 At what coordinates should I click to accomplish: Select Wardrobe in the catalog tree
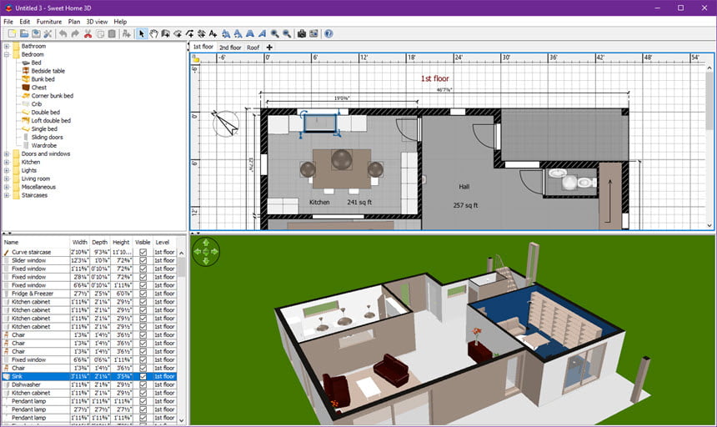44,145
